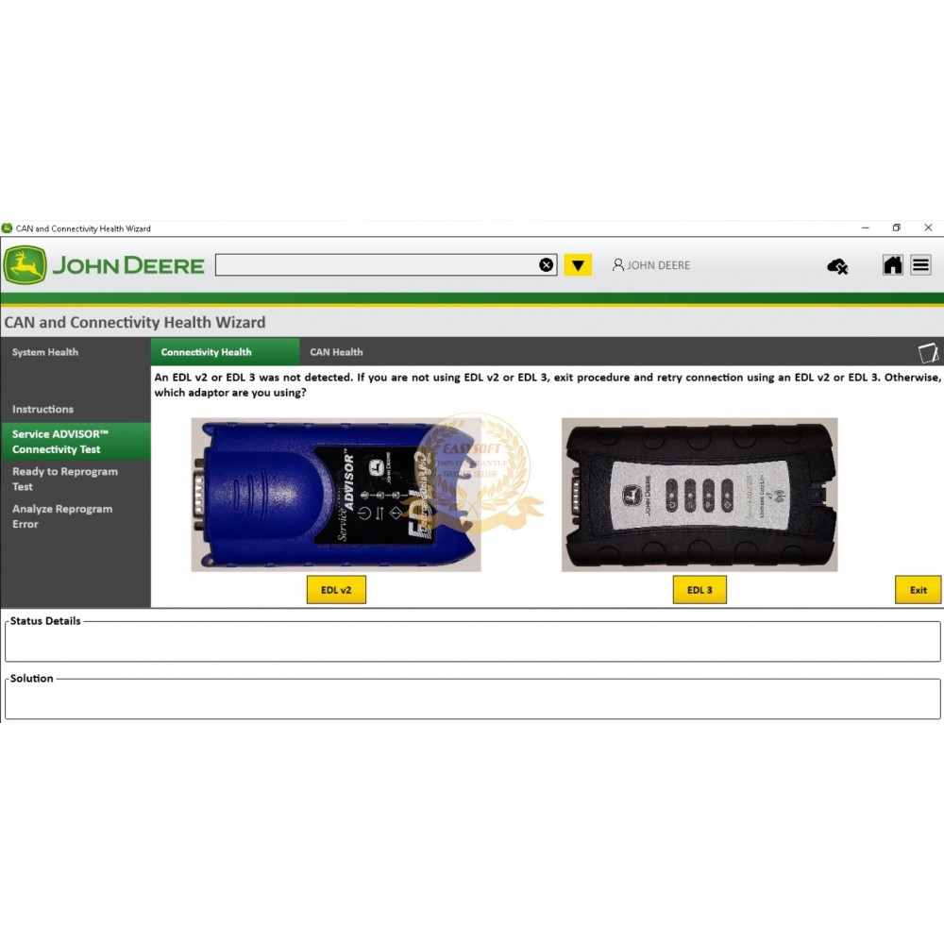Open Instructions in the sidebar
This screenshot has height=944, width=944.
click(x=42, y=410)
